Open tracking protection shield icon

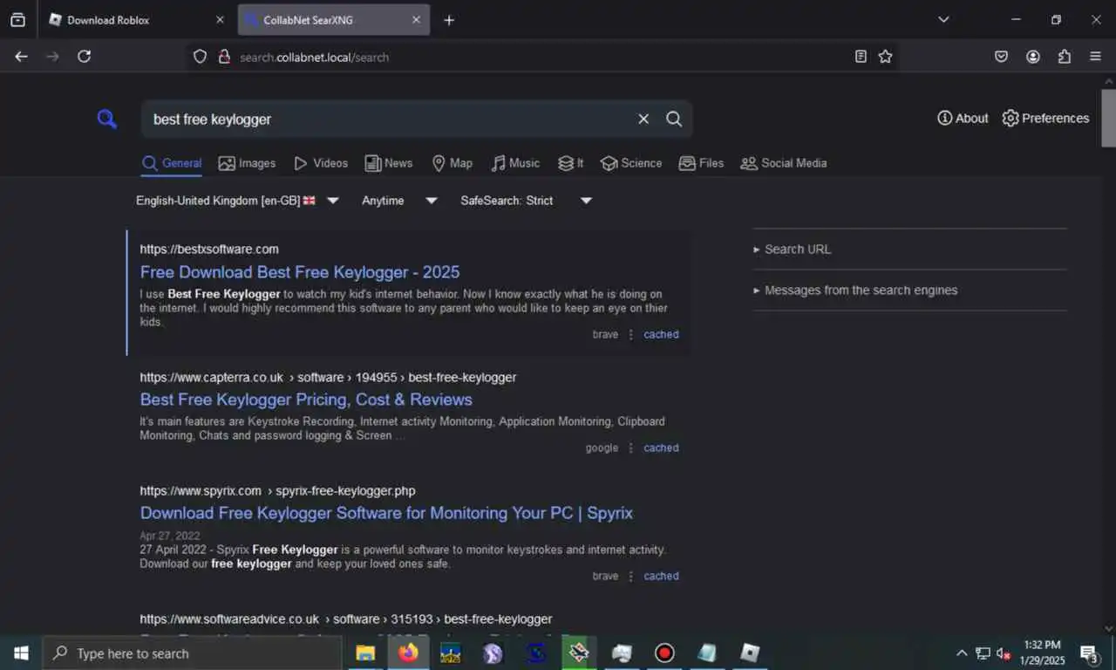click(200, 57)
